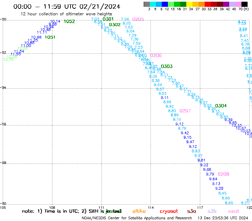
Task: Click the wave height value 11.11
Action: tap(42, 32)
